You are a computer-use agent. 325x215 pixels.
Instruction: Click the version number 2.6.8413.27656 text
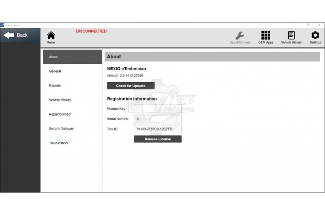131,75
